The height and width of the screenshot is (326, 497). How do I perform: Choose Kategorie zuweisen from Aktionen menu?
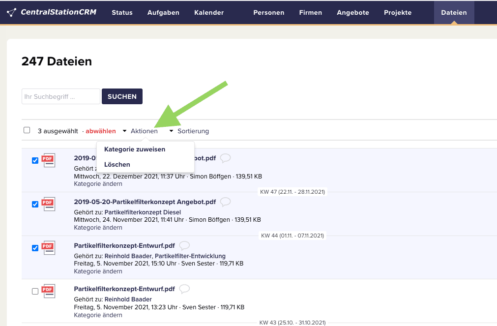(135, 149)
